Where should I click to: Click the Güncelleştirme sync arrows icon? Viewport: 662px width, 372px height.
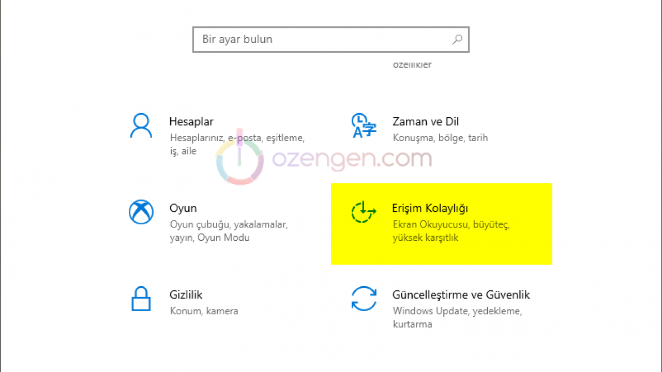(364, 299)
